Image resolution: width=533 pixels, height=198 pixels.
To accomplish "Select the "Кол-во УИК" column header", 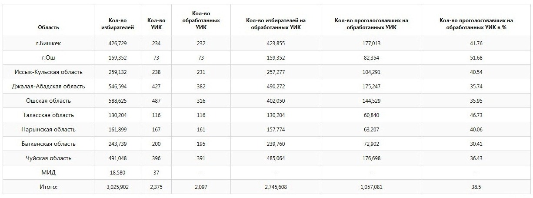I will click(x=156, y=24).
